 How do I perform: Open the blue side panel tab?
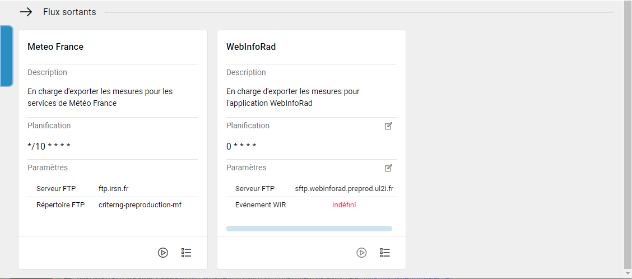6,56
